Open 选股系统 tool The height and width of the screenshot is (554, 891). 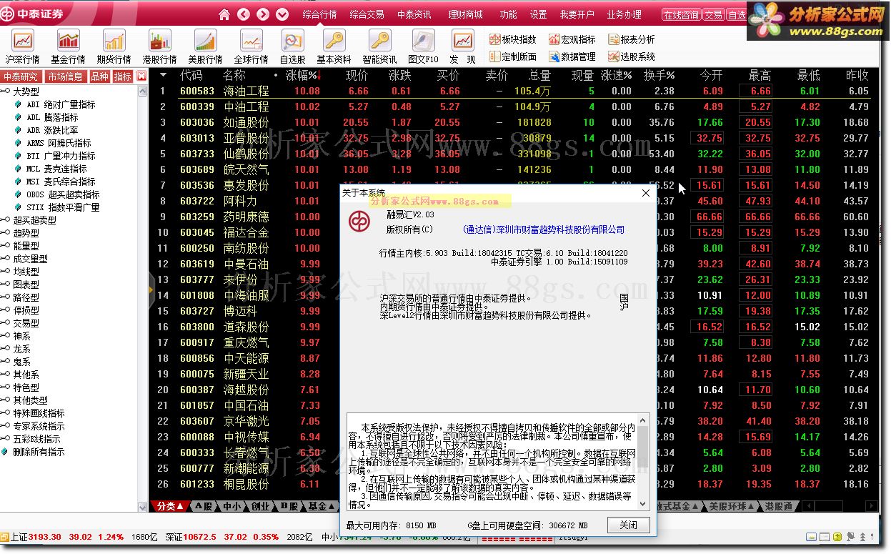pyautogui.click(x=632, y=56)
